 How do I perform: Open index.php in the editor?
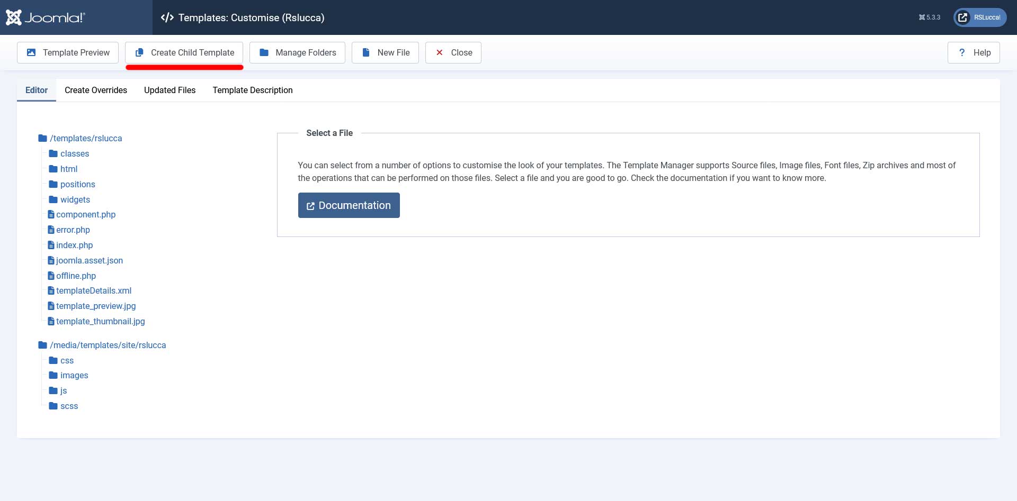click(x=74, y=245)
